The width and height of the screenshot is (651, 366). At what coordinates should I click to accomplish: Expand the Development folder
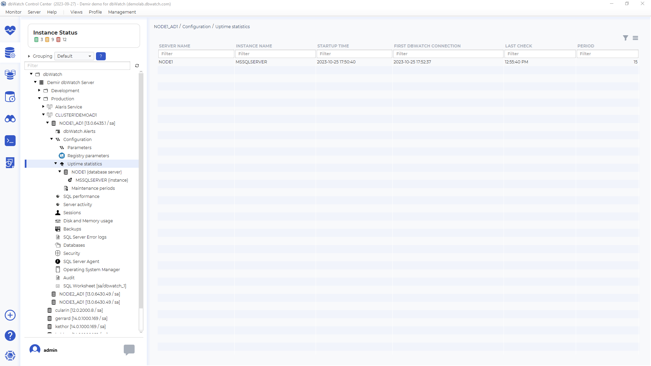coord(39,90)
